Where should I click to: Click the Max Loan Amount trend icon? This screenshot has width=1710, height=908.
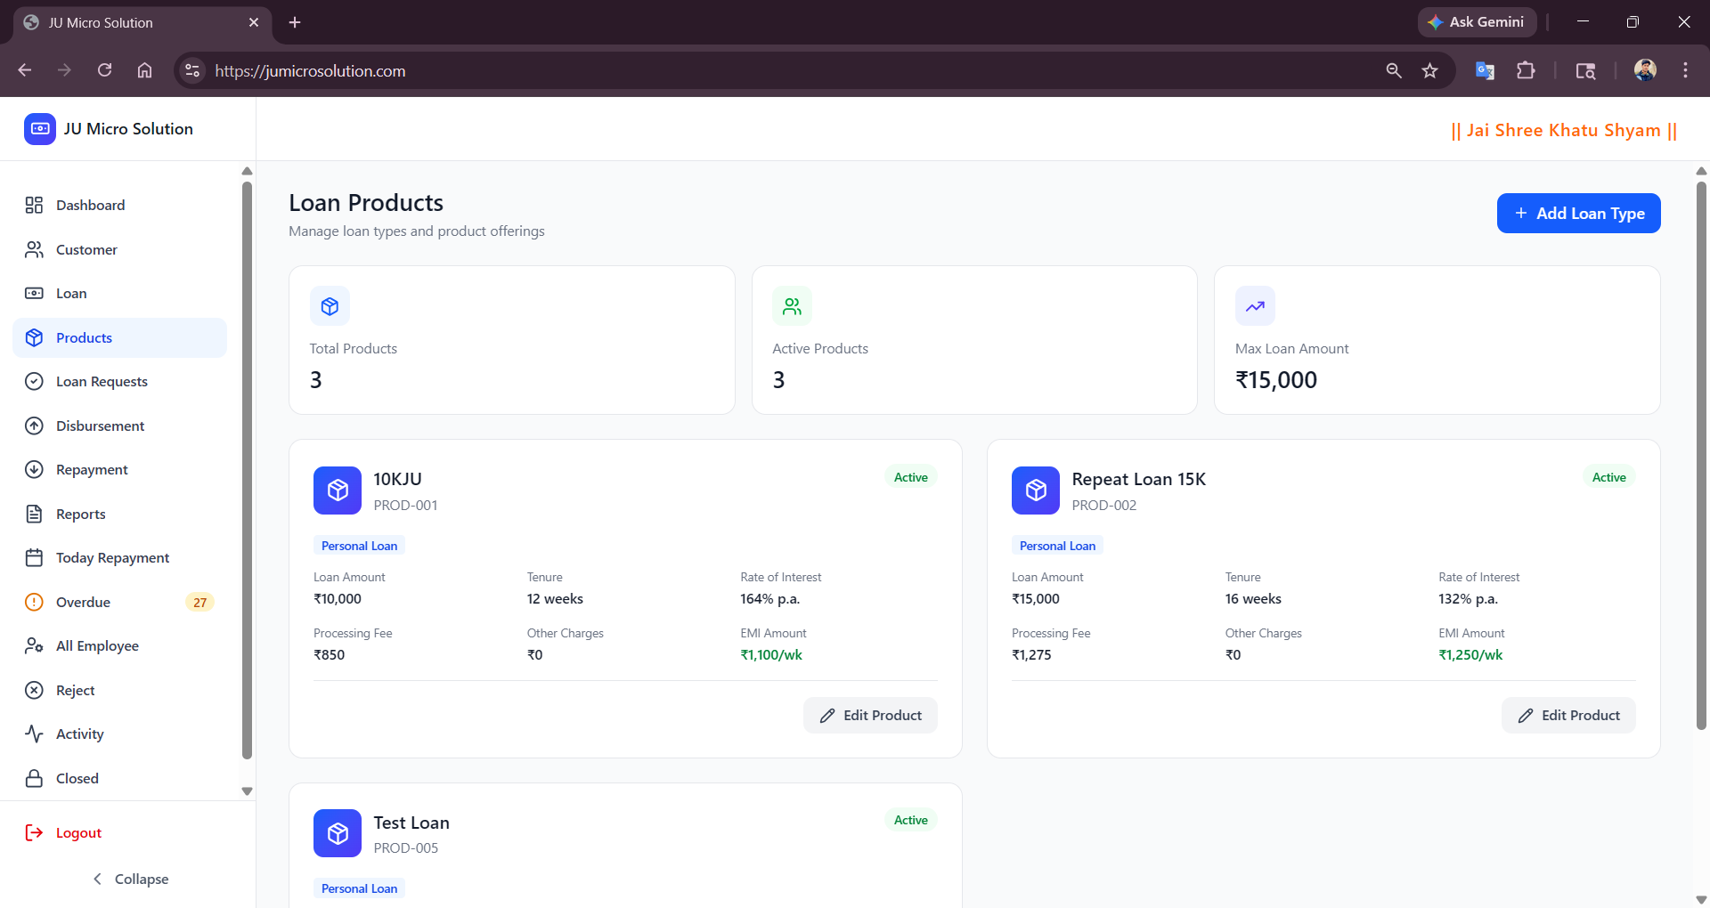(1255, 306)
